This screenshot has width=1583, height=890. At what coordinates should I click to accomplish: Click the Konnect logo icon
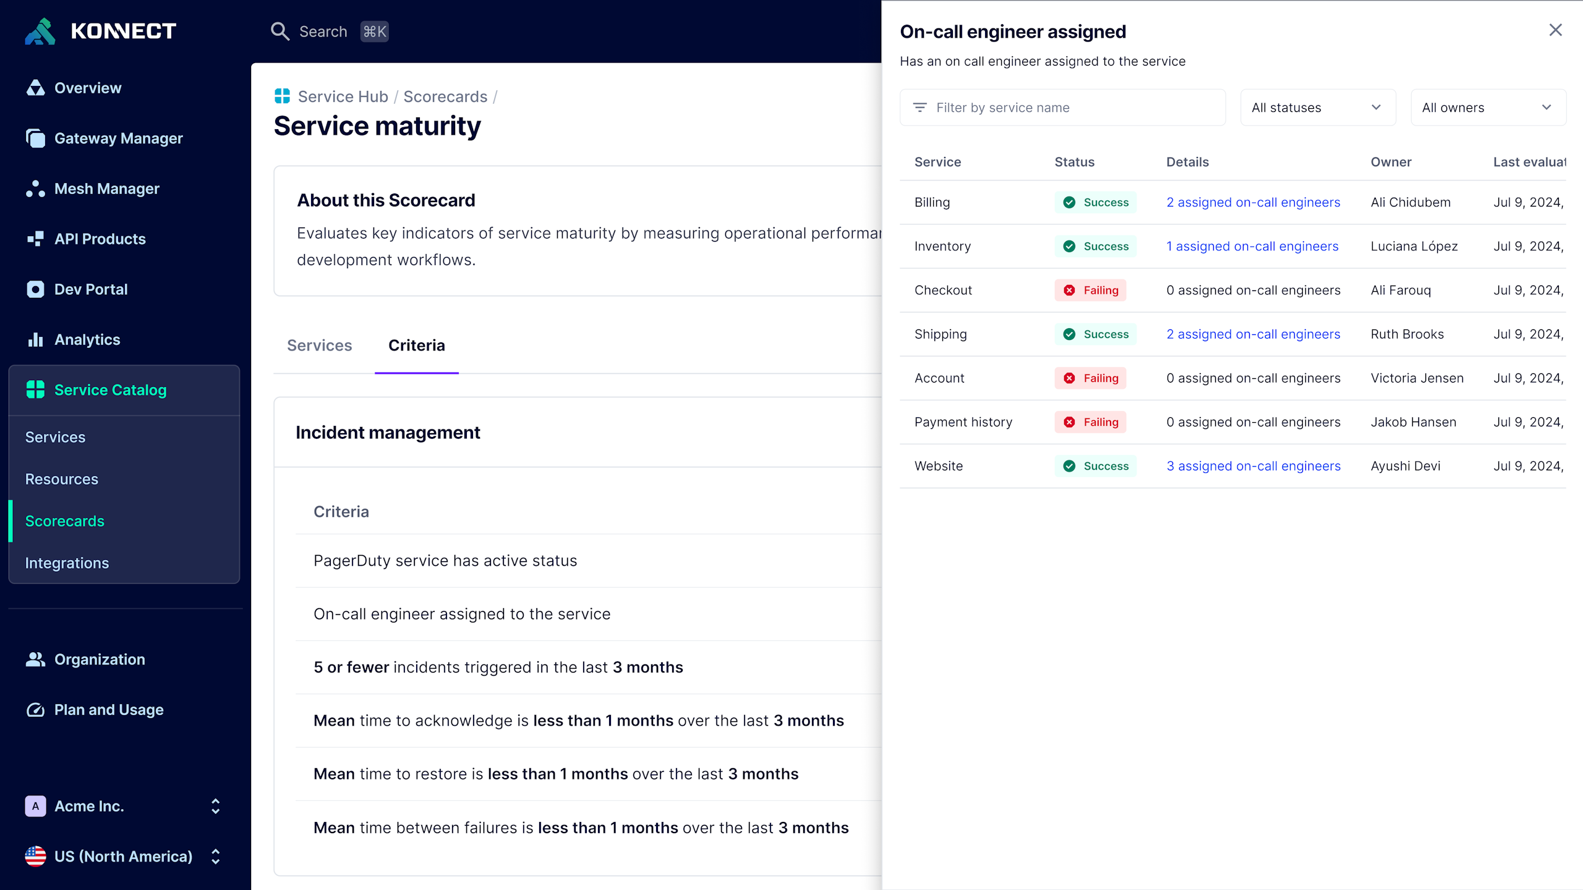[x=40, y=32]
